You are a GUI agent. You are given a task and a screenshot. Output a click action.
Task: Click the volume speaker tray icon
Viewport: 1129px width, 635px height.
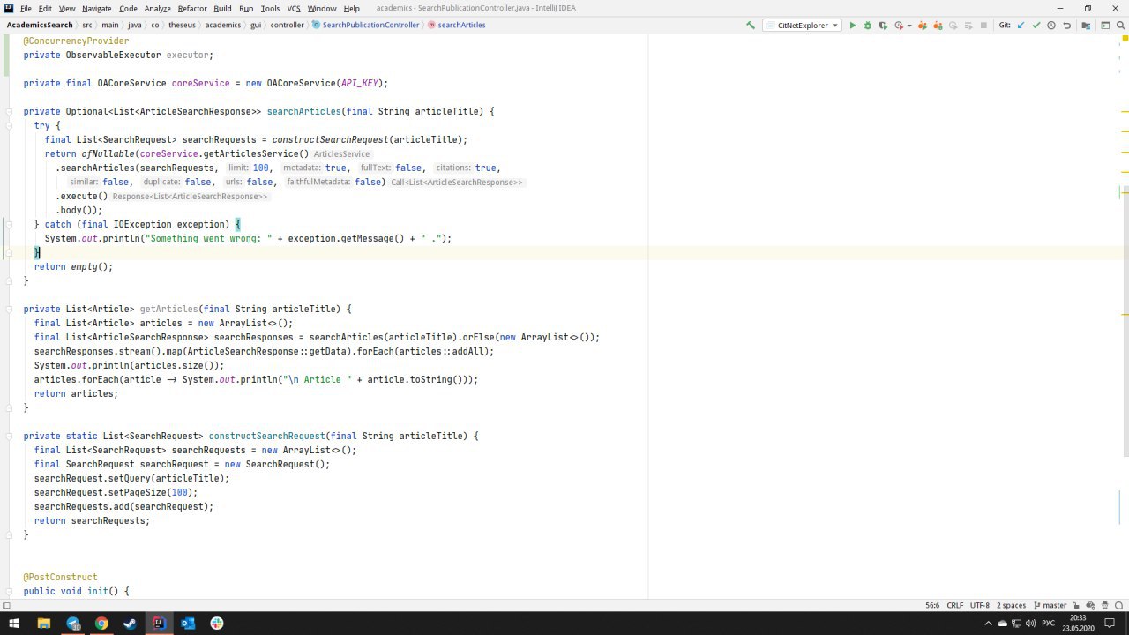pos(1031,624)
